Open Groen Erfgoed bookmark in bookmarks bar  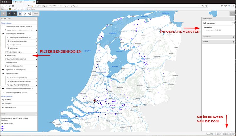point(30,9)
